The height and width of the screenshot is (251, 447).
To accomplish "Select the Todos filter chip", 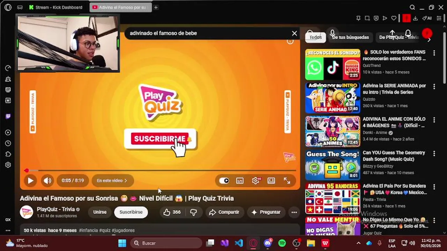I will click(x=315, y=37).
